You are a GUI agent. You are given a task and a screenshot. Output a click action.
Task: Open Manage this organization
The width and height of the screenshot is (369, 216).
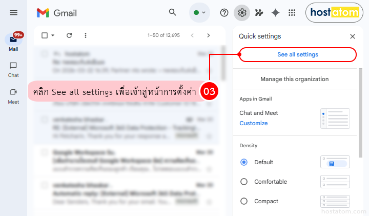coord(294,79)
